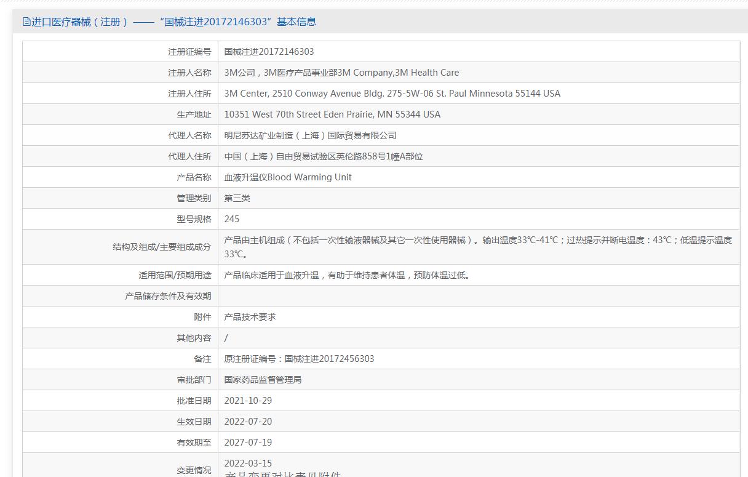748x477 pixels.
Task: Select approving department 国家药品监督管理局
Action: (x=263, y=380)
